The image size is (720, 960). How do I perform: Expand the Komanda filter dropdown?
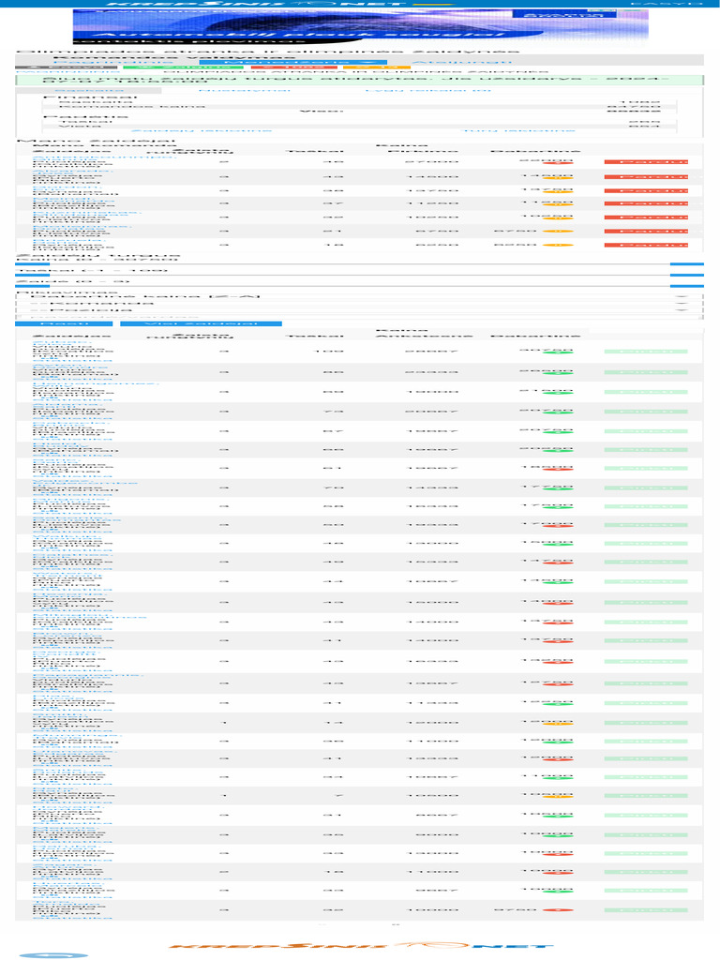pos(352,303)
